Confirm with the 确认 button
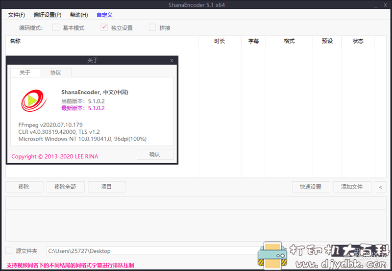This screenshot has width=392, height=271. 155,154
